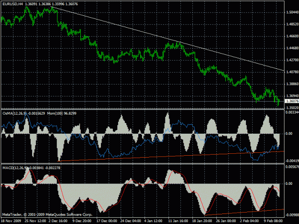Click the 11 Jan 16:00 time label
Screen dimensions: 299x224
click(178, 221)
